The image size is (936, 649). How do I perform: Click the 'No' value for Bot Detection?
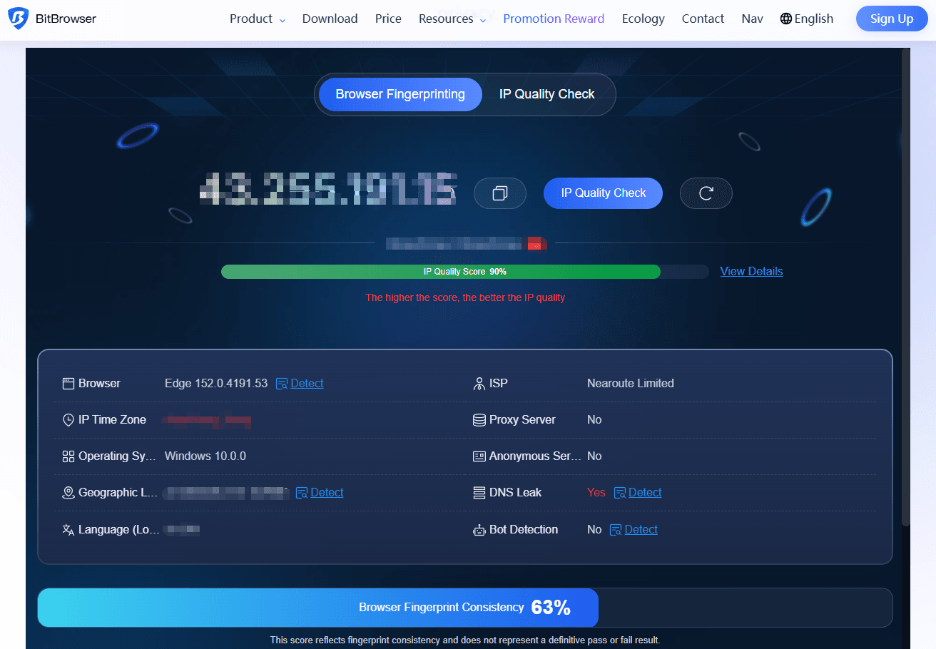pyautogui.click(x=594, y=530)
